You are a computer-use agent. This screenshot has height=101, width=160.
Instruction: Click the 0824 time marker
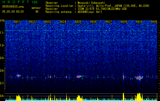(63, 21)
